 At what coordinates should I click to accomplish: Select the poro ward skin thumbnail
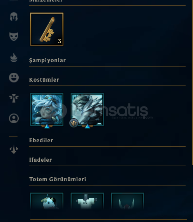pyautogui.click(x=47, y=201)
